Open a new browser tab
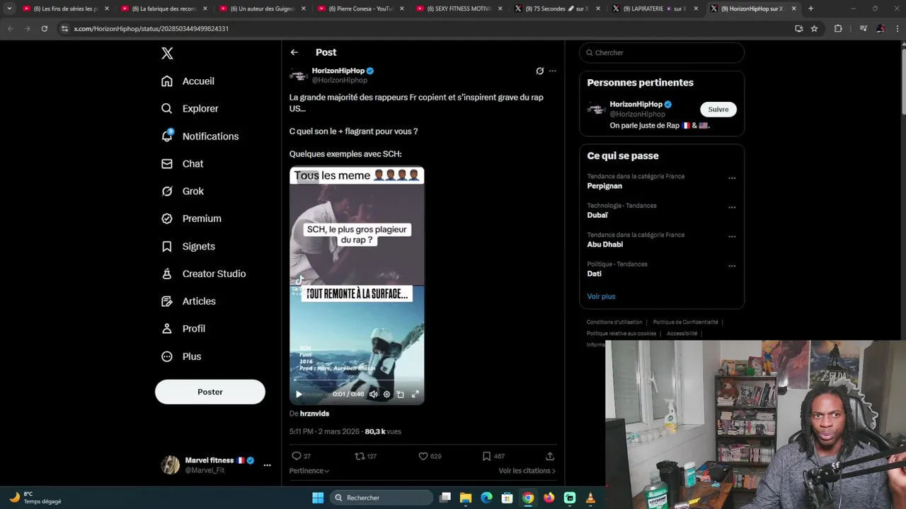This screenshot has height=509, width=906. (x=810, y=8)
